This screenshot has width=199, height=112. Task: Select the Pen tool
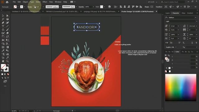[x=3, y=23]
